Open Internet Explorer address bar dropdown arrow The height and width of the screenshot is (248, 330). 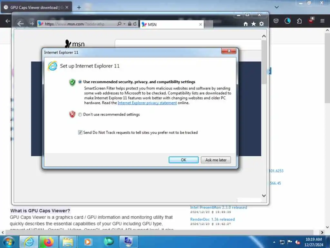point(124,24)
